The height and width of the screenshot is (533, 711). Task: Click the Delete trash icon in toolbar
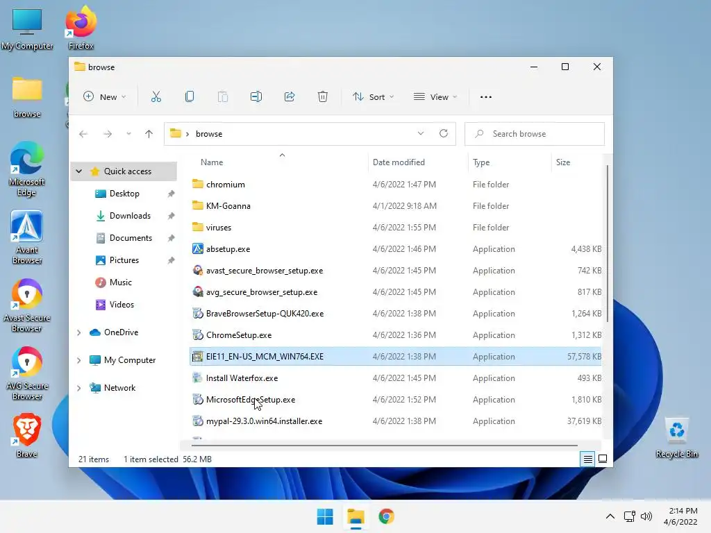322,96
